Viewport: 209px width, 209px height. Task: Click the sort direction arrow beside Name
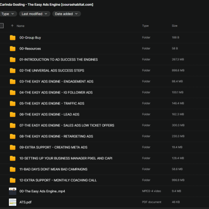click(12, 26)
